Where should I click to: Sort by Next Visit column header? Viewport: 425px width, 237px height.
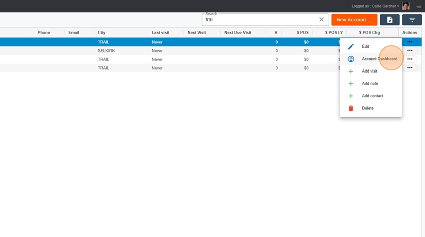pos(197,33)
